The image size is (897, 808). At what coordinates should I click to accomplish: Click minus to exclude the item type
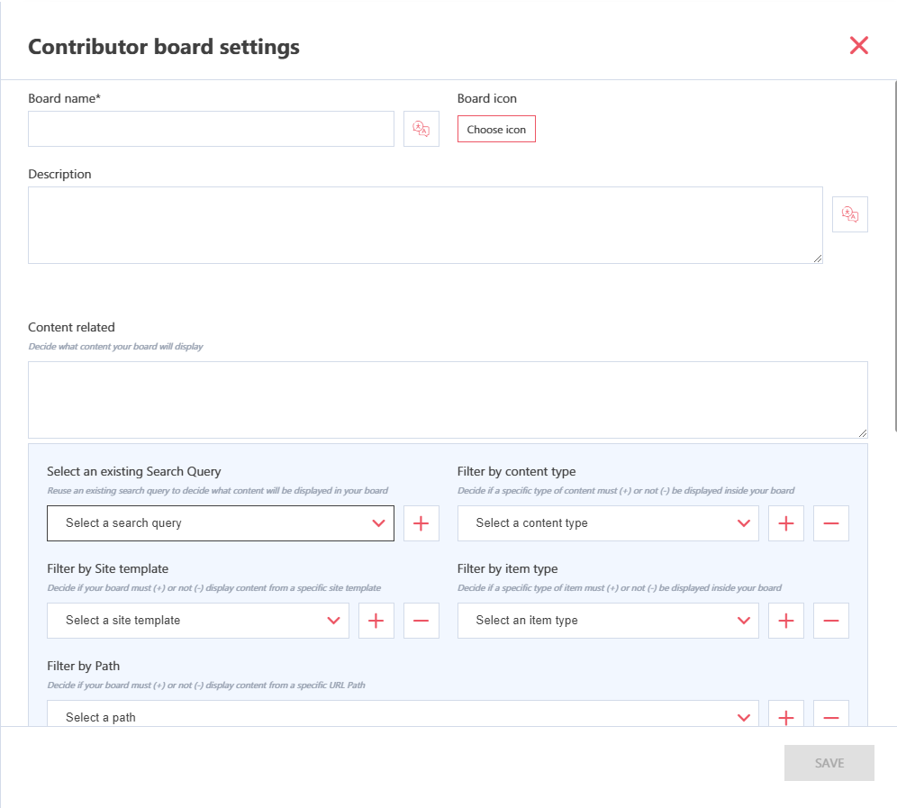click(830, 621)
